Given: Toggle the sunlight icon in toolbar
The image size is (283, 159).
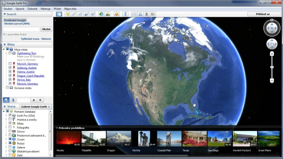Looking at the screenshot, I should coord(108,14).
